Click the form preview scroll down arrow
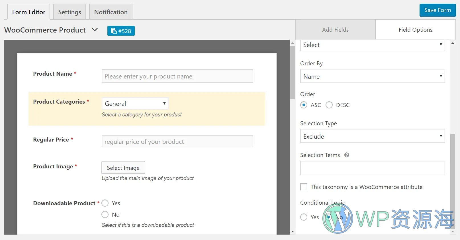The height and width of the screenshot is (240, 460). [x=293, y=232]
